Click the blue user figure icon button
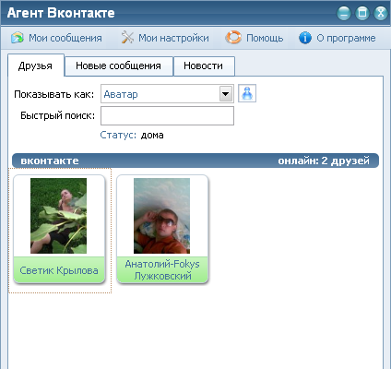Viewport: 391px width, 369px height. tap(247, 93)
